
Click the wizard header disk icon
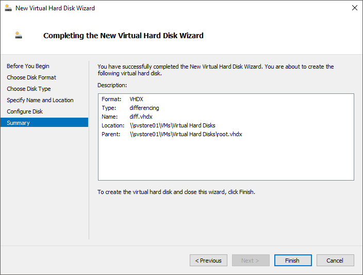(19, 35)
